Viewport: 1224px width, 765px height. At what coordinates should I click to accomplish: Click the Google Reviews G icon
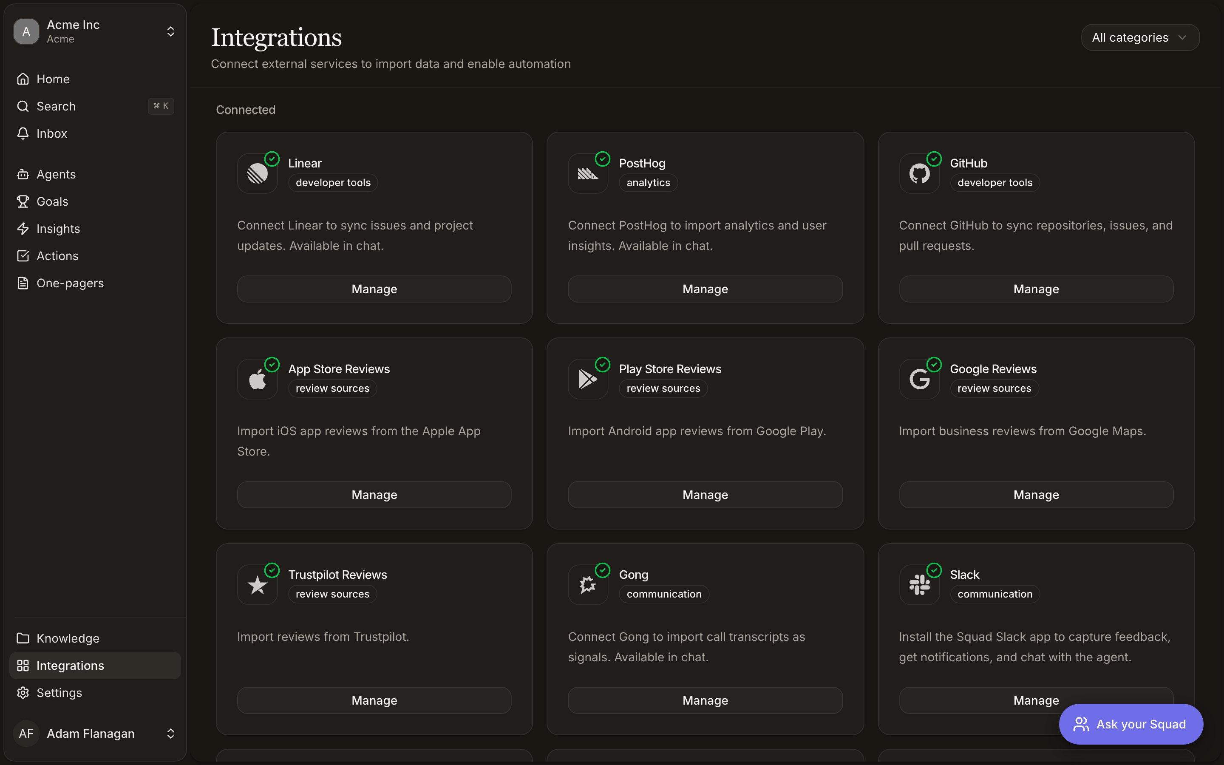(x=919, y=379)
